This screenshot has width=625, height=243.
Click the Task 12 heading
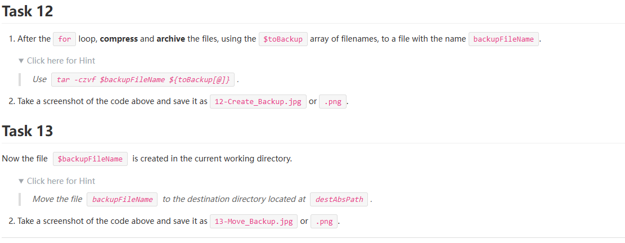[28, 11]
